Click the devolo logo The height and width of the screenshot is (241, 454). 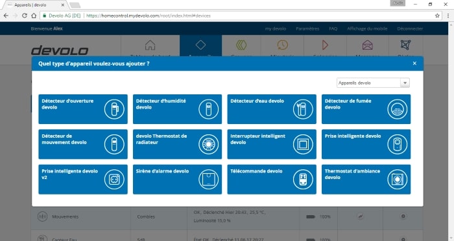point(60,50)
